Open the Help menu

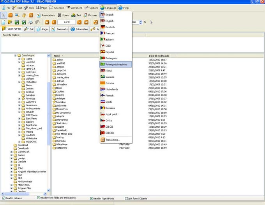(x=124, y=8)
